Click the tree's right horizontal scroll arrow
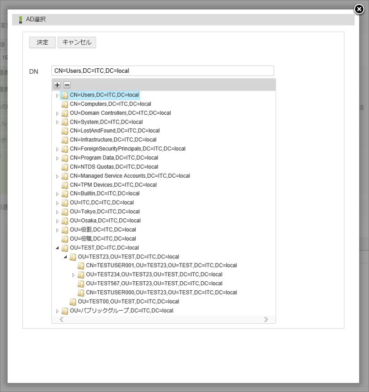 (x=266, y=319)
